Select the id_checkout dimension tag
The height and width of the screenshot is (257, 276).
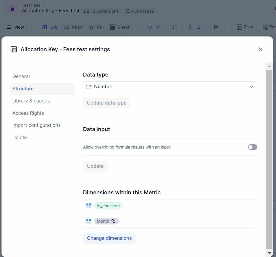[x=108, y=206]
